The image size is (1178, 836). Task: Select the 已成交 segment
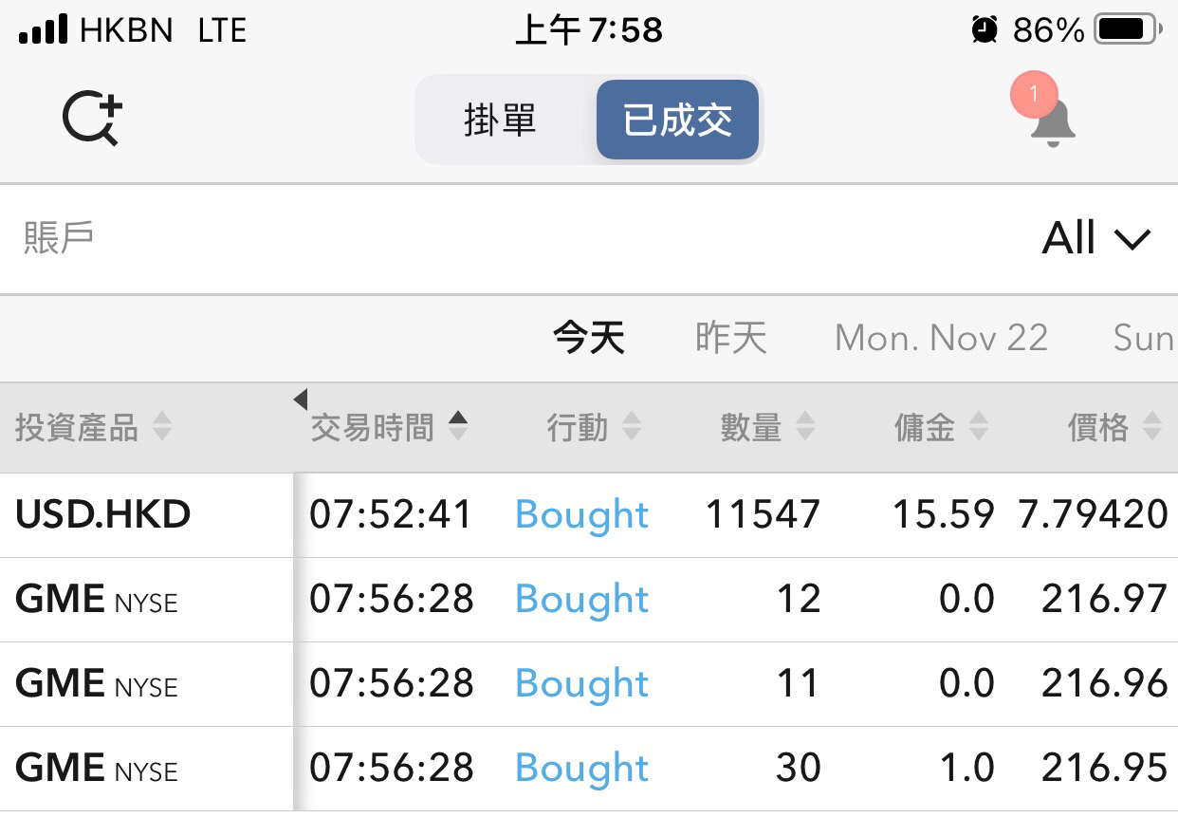click(677, 121)
